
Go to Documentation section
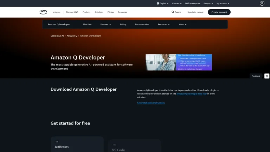(142, 24)
